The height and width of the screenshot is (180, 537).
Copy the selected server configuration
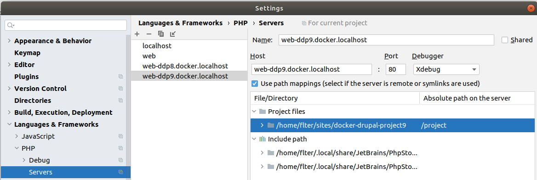[160, 34]
